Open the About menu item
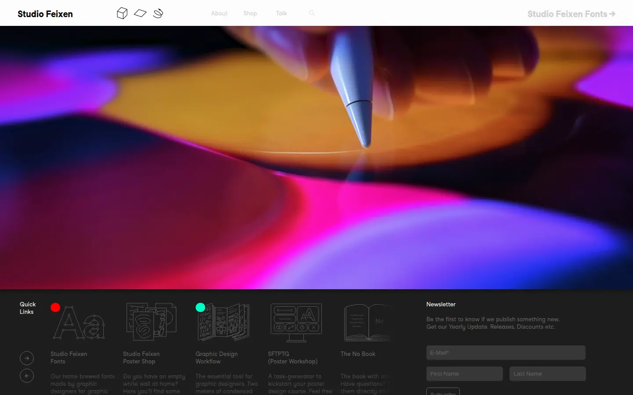Screen dimensions: 633x395 [x=219, y=13]
